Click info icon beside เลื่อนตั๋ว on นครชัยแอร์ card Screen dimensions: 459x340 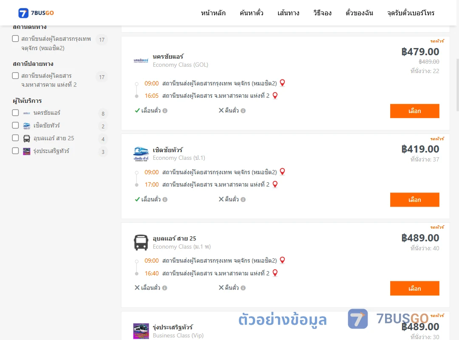pyautogui.click(x=165, y=110)
